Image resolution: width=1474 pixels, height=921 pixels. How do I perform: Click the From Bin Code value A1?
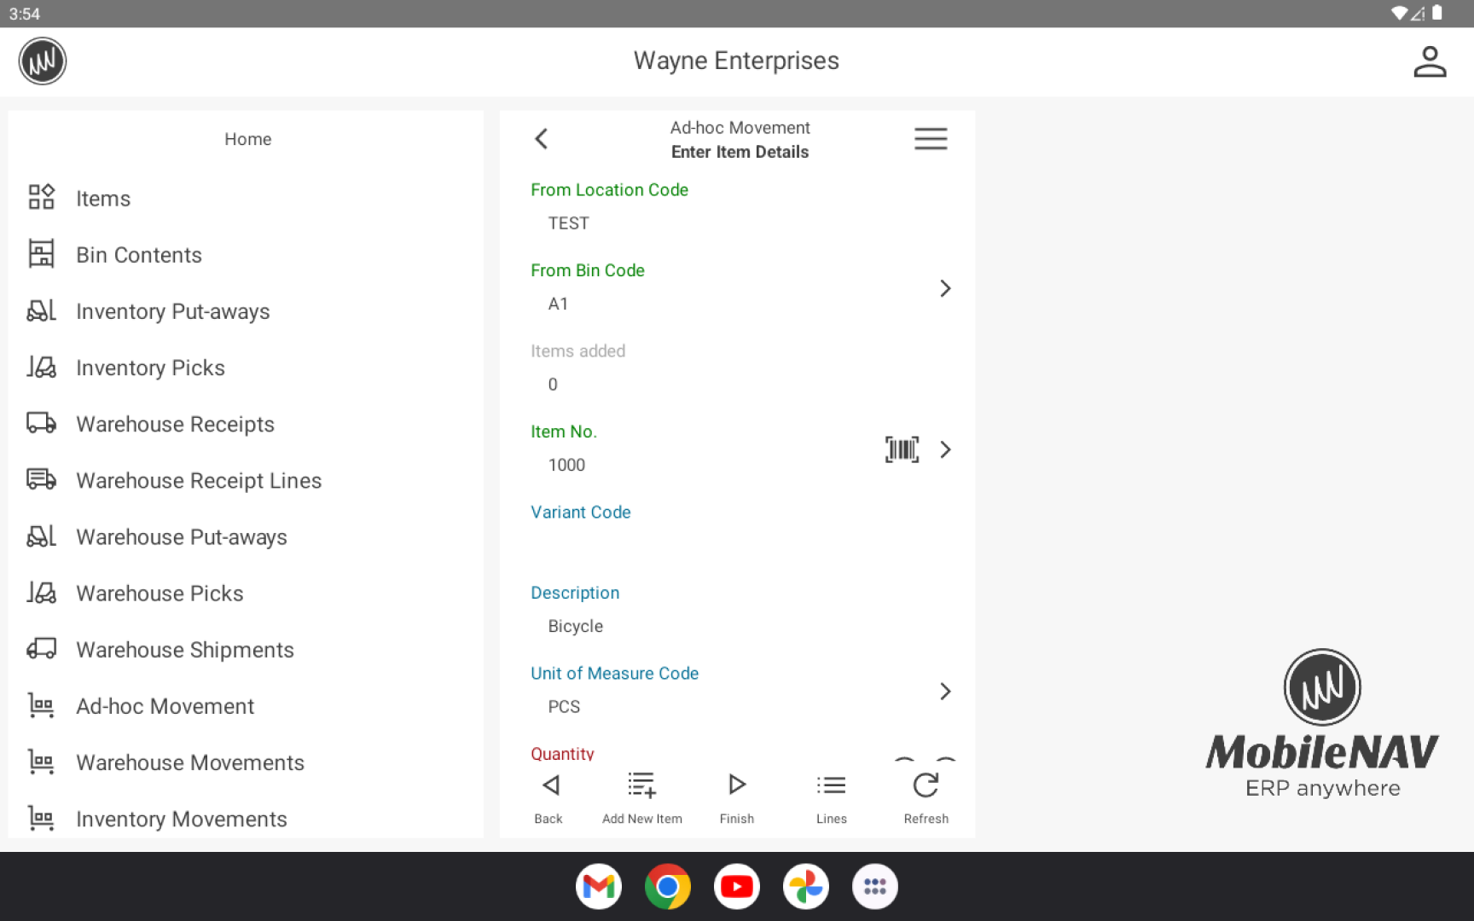pos(558,304)
